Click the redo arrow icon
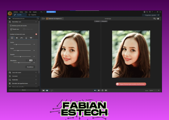 pos(44,12)
